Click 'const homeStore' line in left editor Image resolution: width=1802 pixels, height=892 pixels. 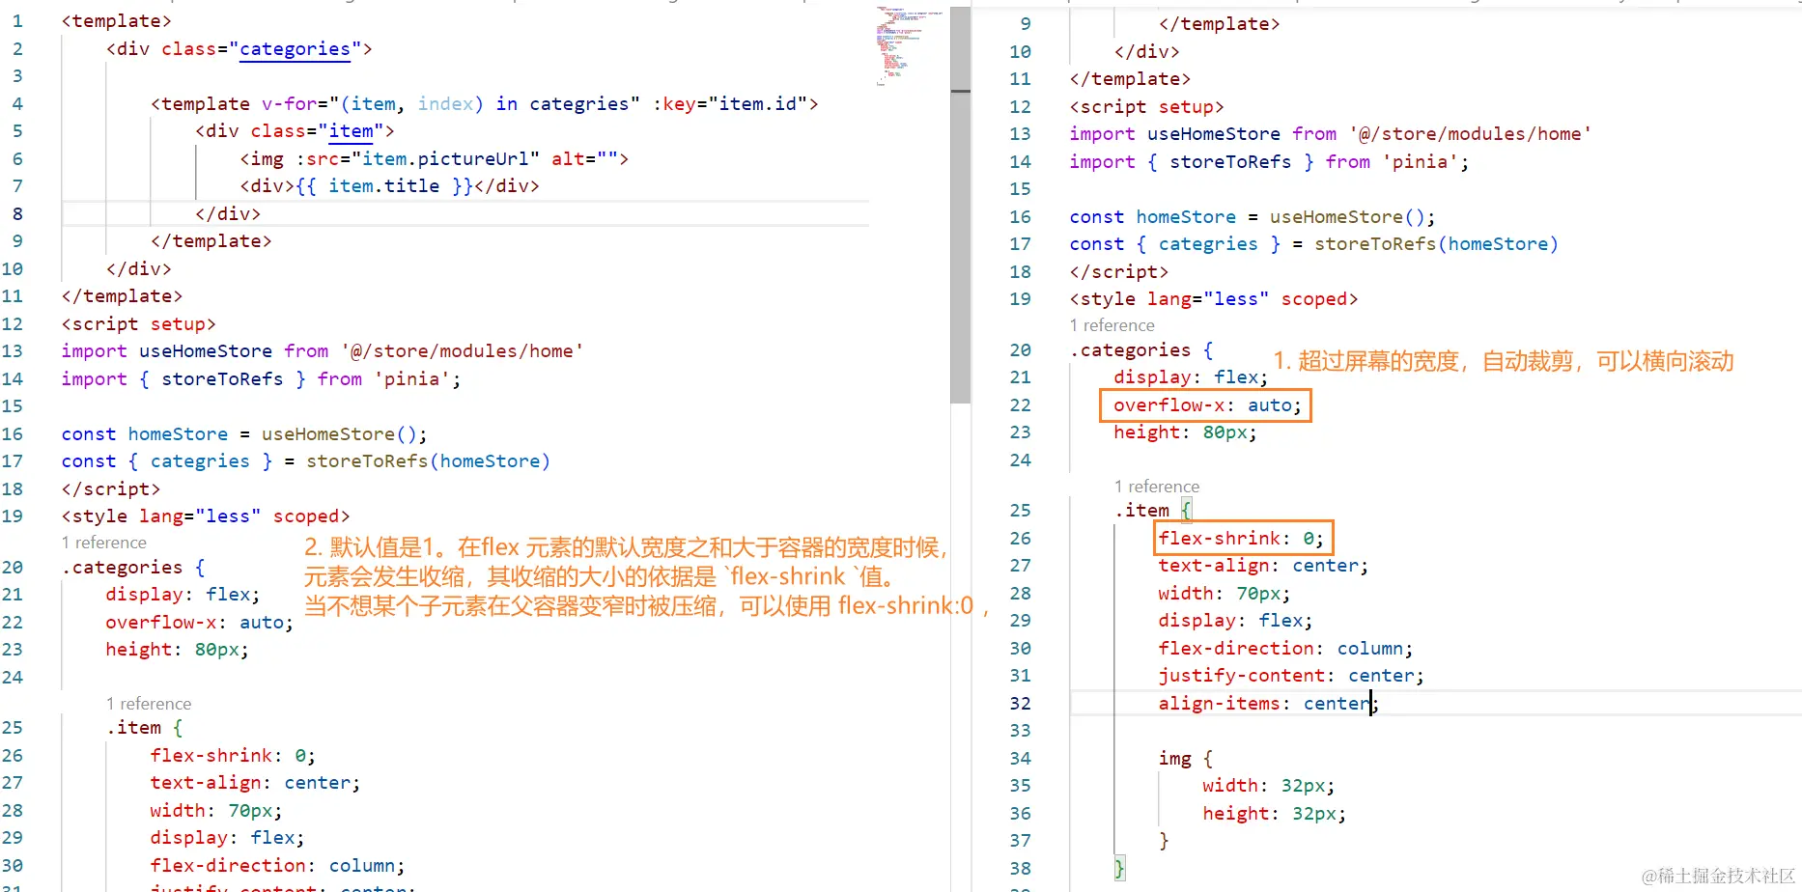pos(244,434)
